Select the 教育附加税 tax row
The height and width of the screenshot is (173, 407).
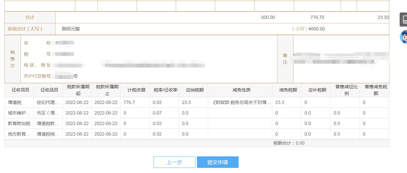coord(197,123)
